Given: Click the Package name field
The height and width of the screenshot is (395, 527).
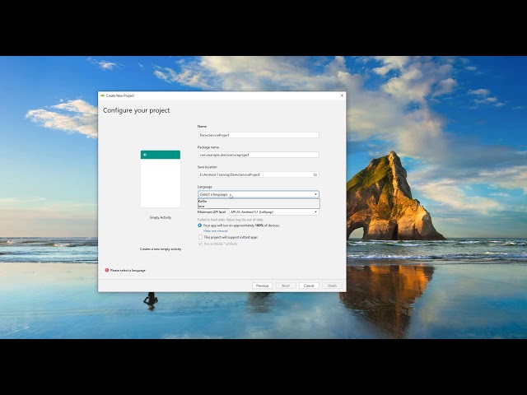Looking at the screenshot, I should (x=259, y=155).
